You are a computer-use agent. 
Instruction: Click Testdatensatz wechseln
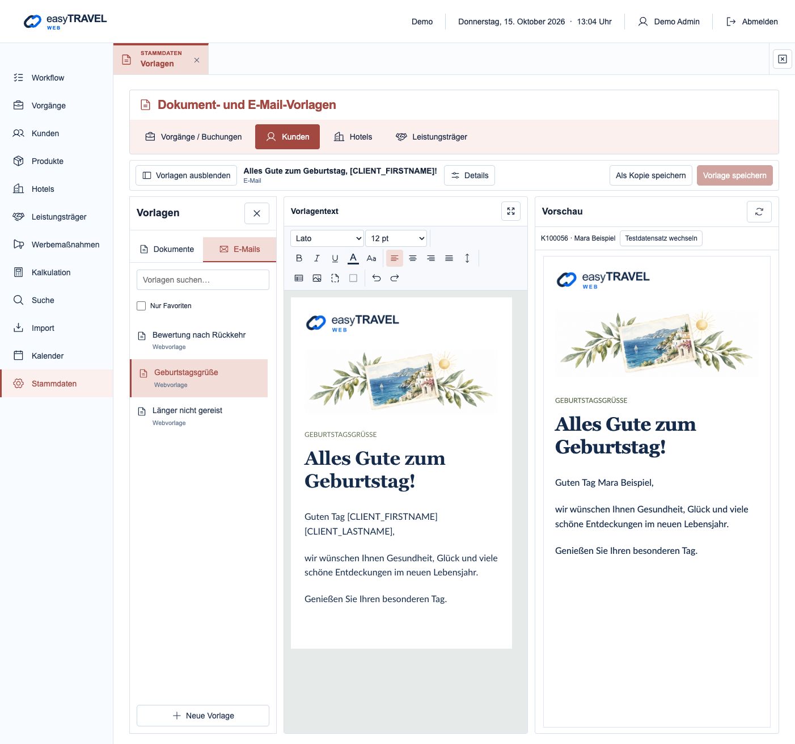[x=661, y=238]
